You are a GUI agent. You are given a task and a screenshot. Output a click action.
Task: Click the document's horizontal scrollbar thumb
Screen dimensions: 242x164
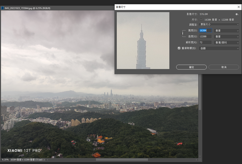(122, 160)
